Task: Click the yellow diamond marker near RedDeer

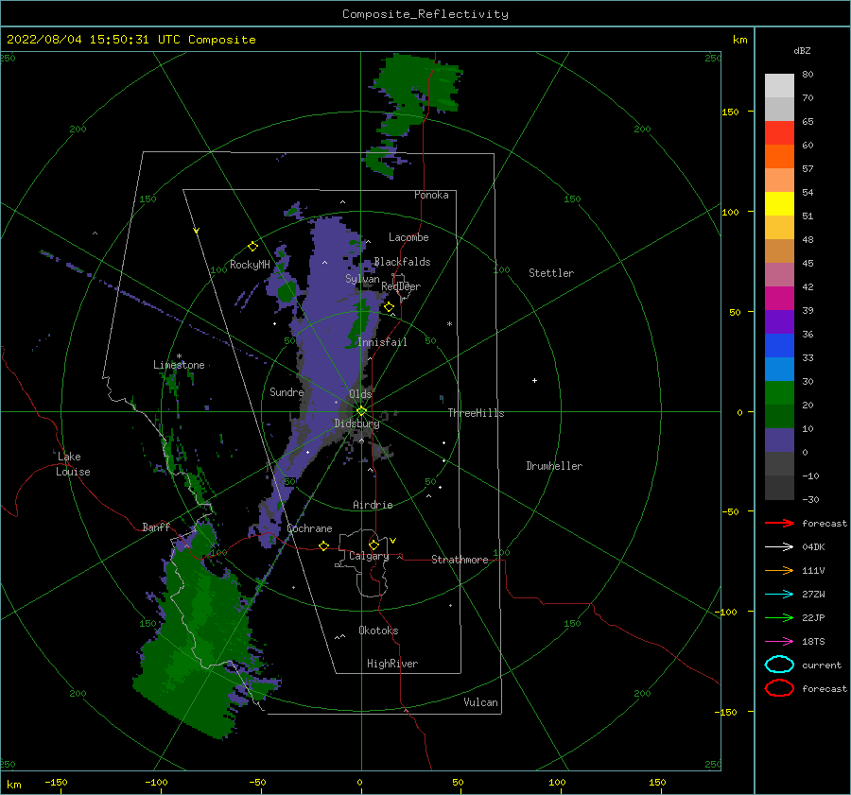Action: 389,307
